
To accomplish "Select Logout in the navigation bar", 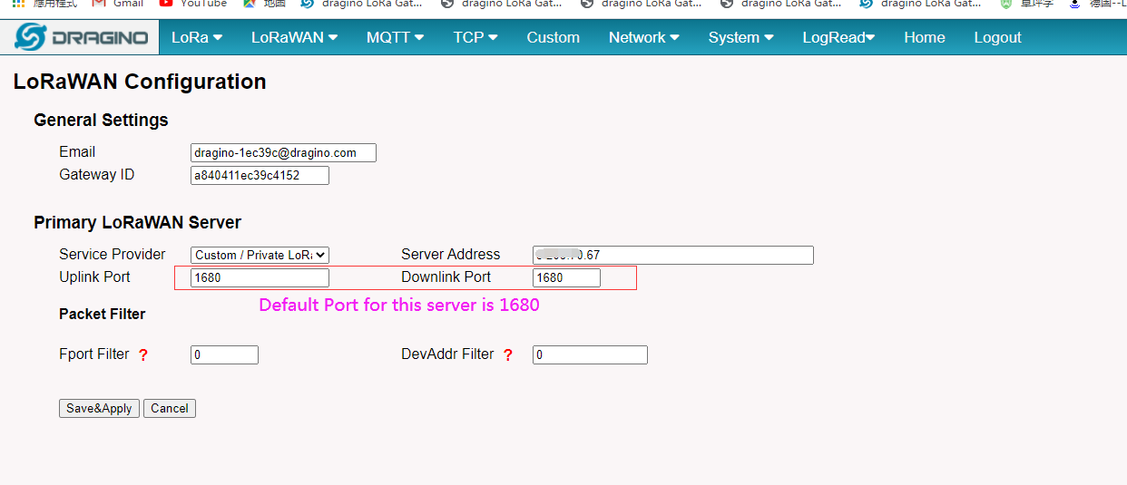I will tap(997, 37).
